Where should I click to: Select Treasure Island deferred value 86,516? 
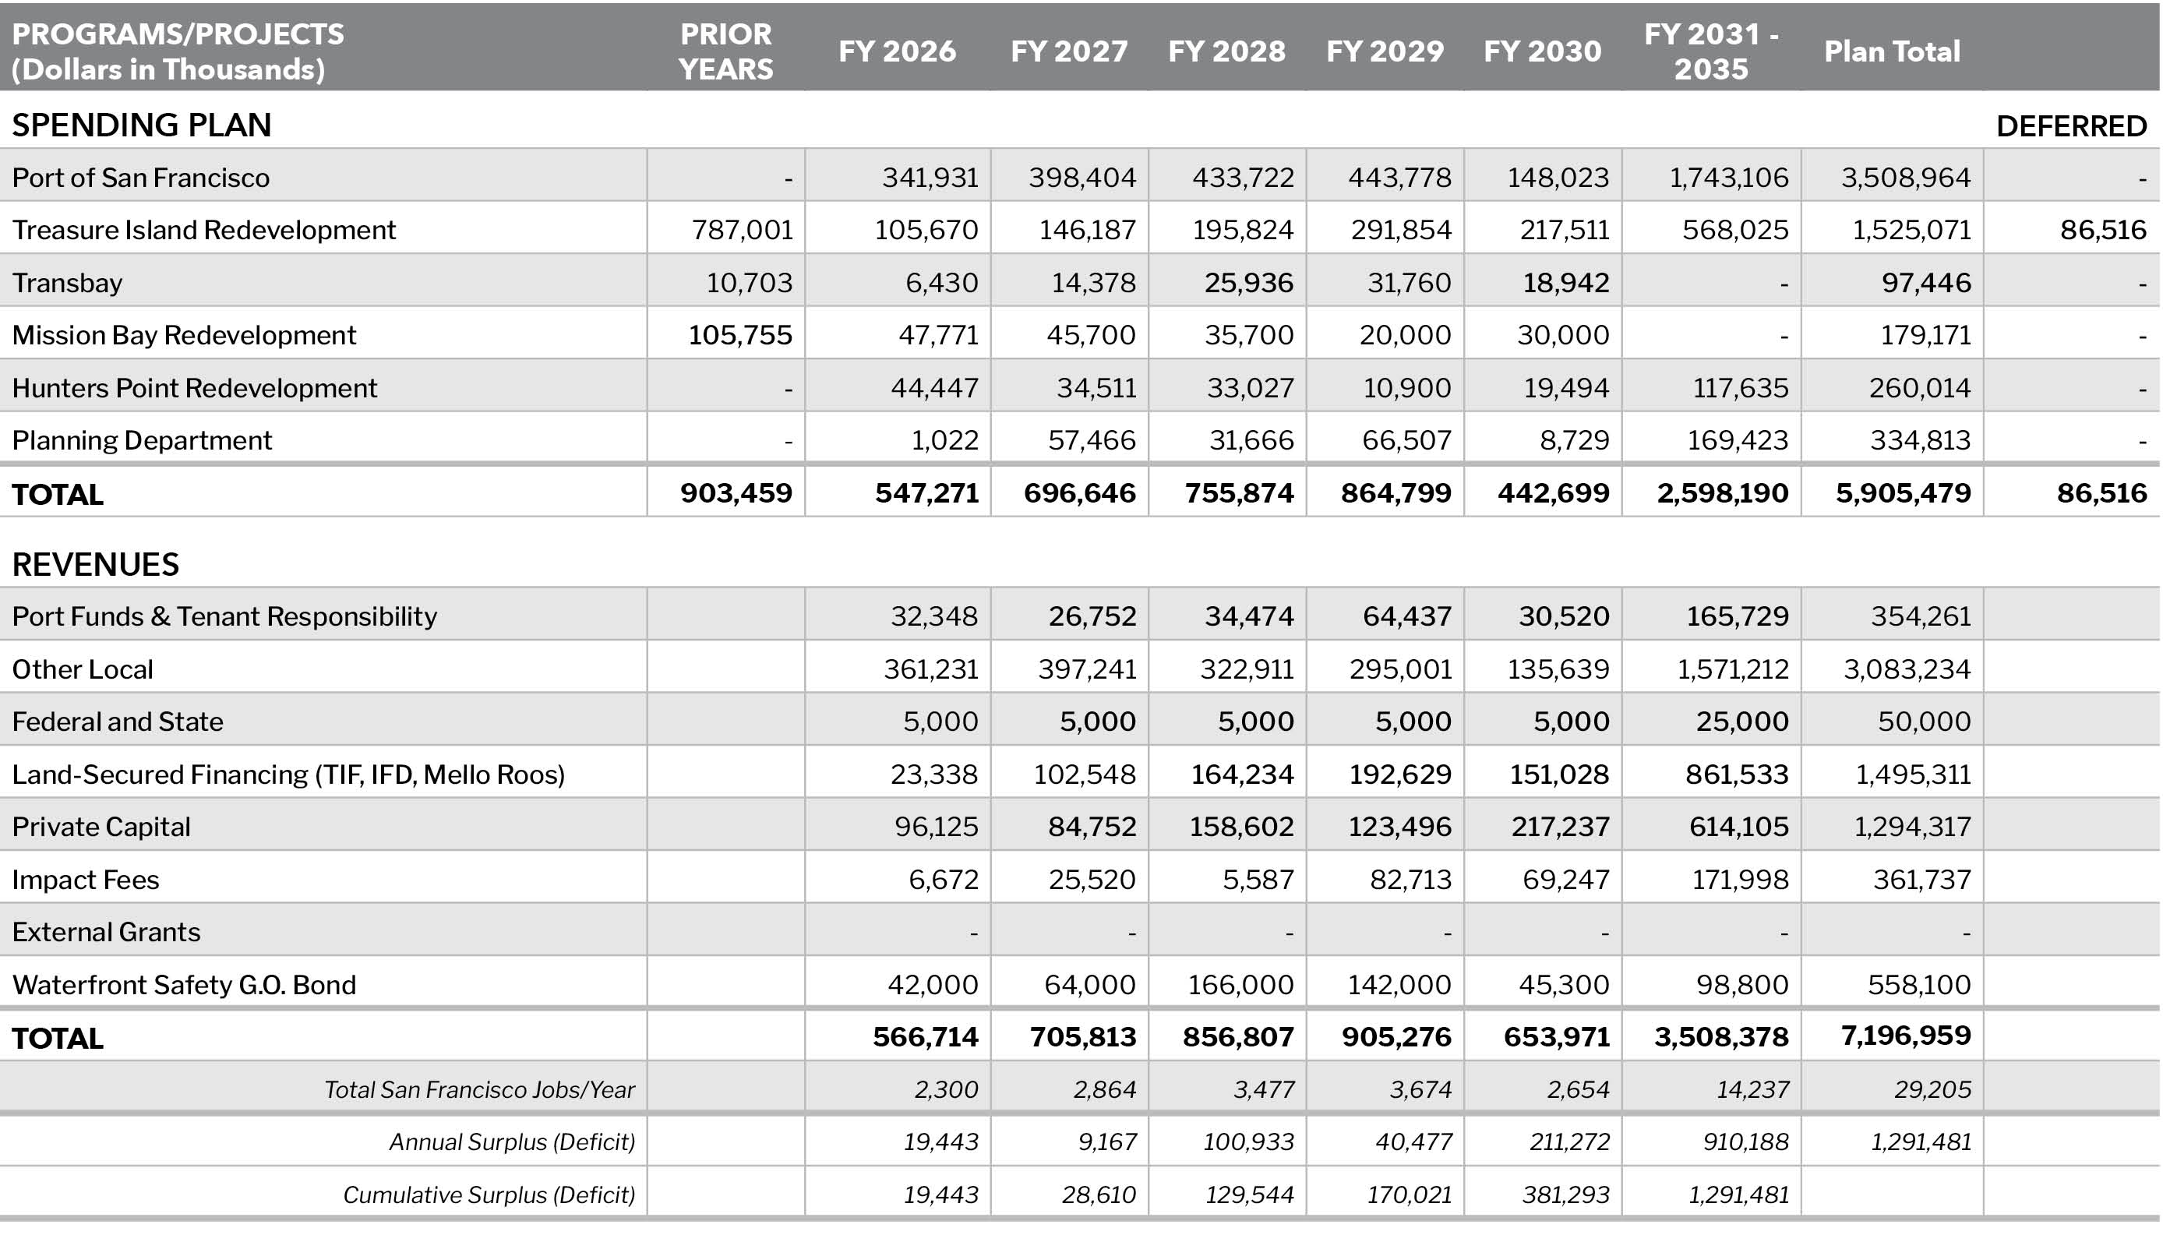[2104, 230]
